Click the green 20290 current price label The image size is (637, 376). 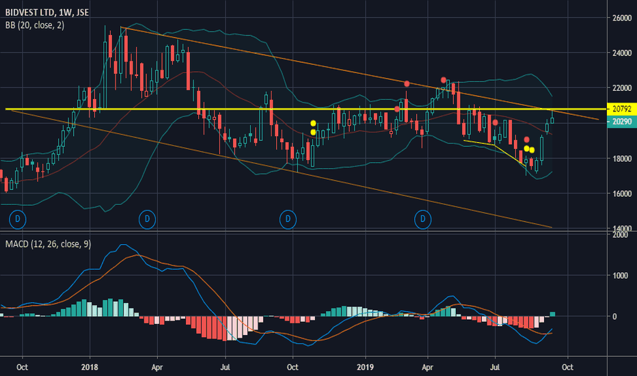point(621,122)
